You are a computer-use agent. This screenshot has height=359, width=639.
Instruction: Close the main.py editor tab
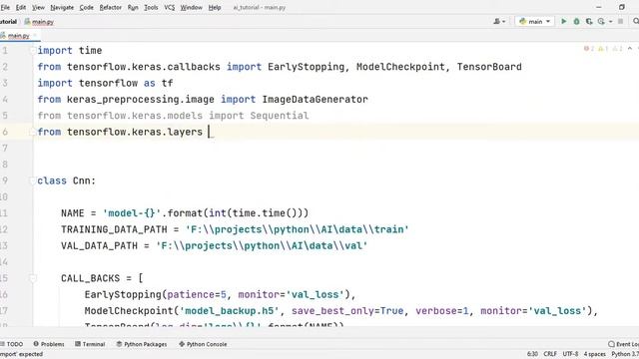click(36, 36)
